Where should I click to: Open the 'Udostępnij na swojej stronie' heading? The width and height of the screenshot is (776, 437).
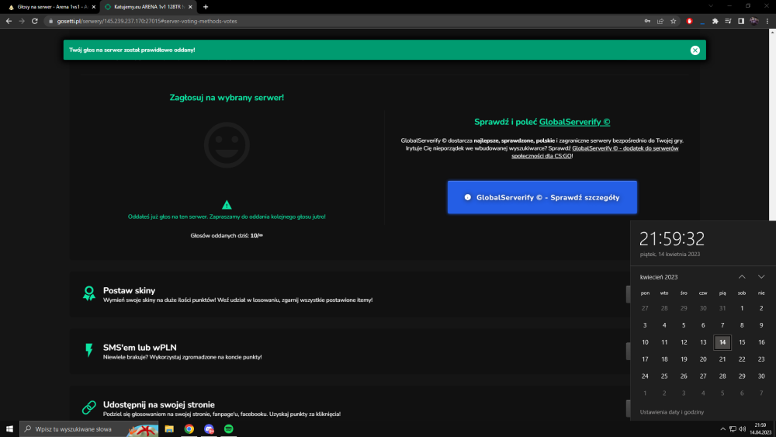(159, 404)
